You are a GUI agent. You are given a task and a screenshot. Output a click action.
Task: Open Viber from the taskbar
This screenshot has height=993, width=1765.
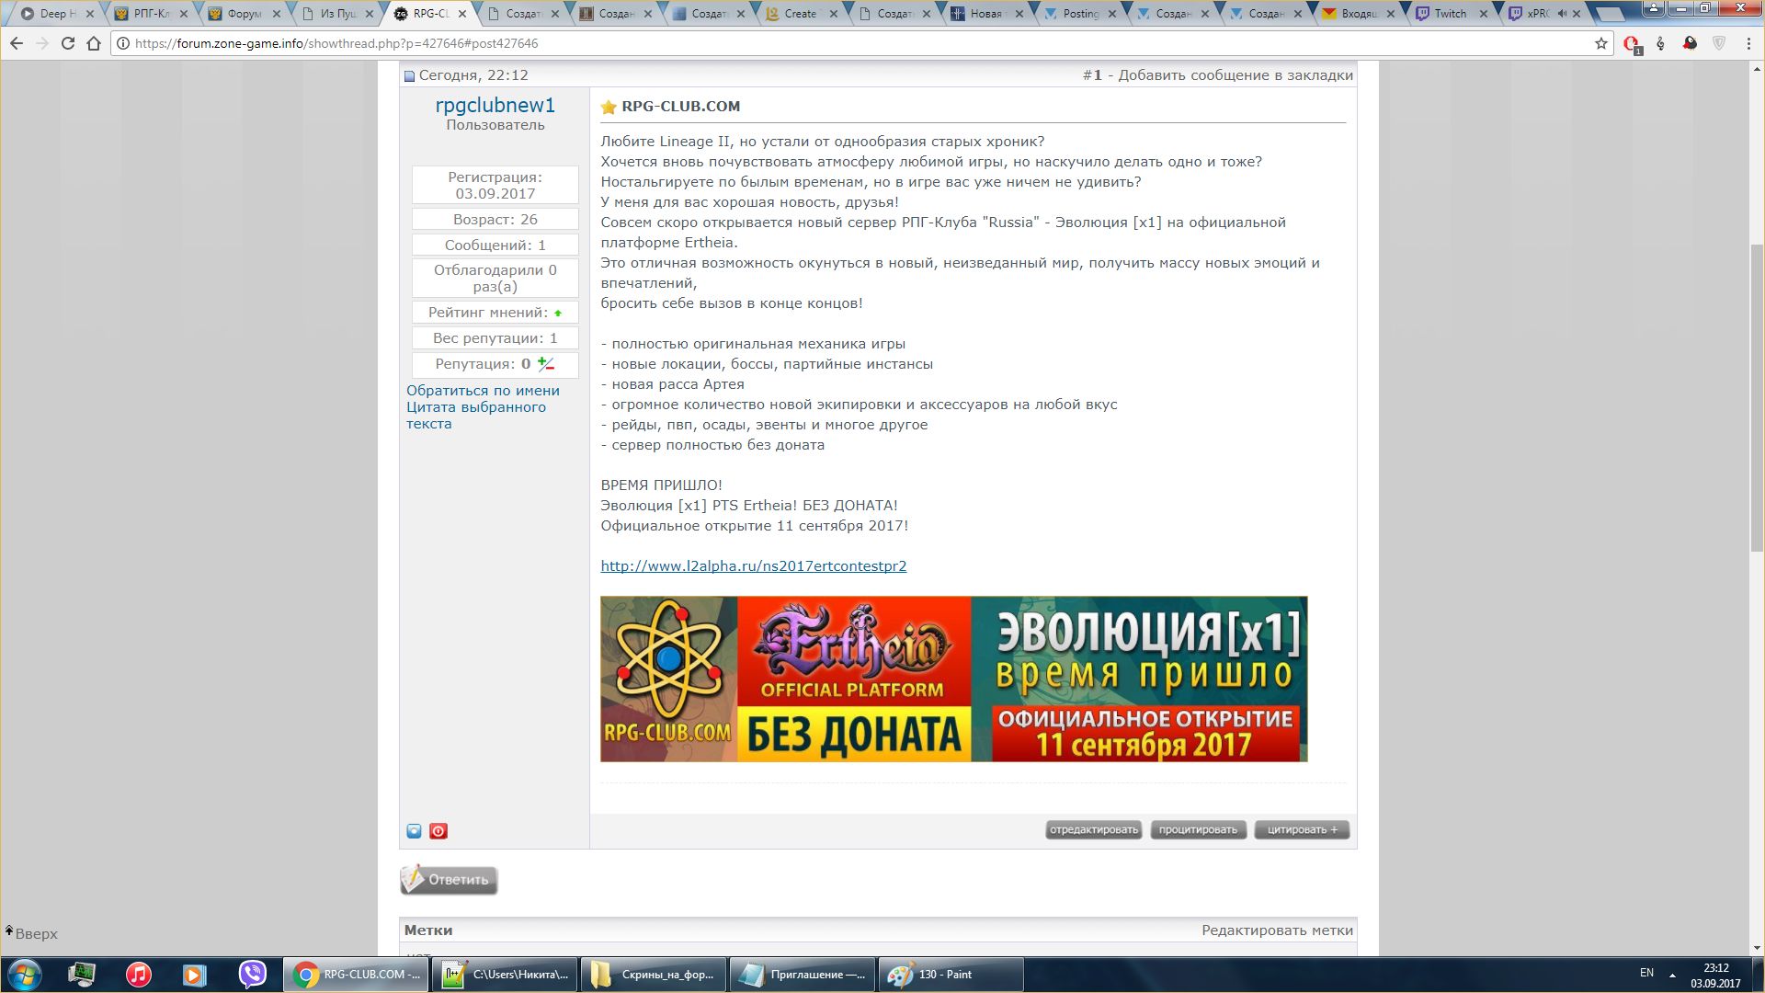252,975
